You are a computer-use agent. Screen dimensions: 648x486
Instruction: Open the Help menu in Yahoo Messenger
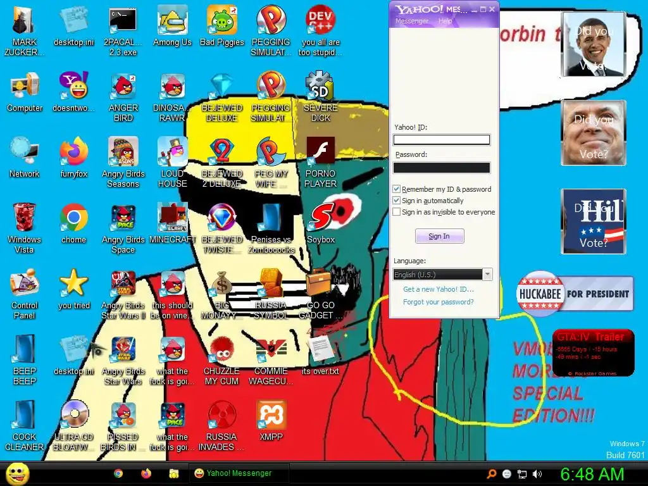[x=445, y=21]
